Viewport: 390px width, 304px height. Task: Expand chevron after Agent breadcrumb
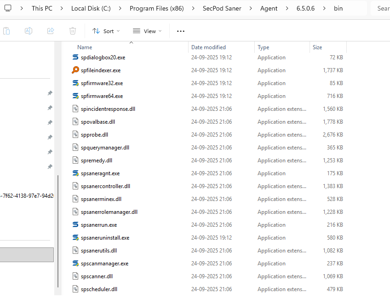pyautogui.click(x=287, y=8)
